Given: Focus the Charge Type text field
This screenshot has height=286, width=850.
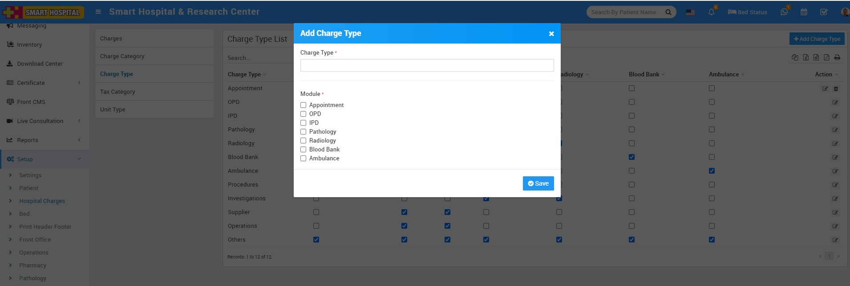Looking at the screenshot, I should [427, 65].
